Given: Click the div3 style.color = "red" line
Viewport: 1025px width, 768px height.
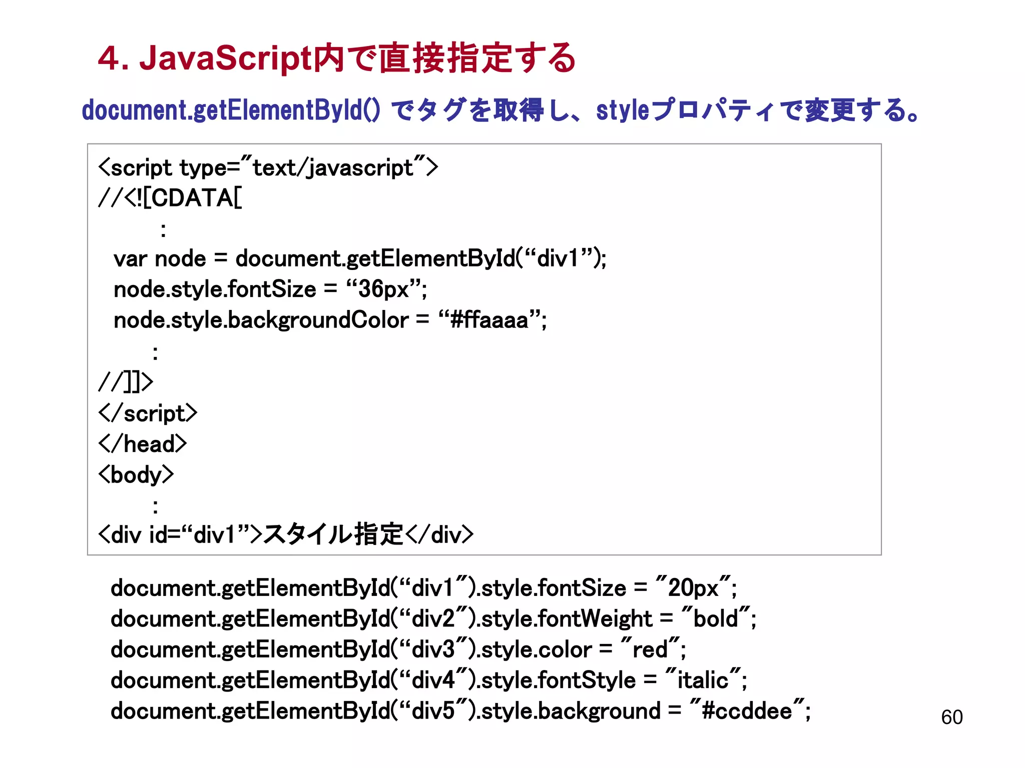Looking at the screenshot, I should 398,649.
